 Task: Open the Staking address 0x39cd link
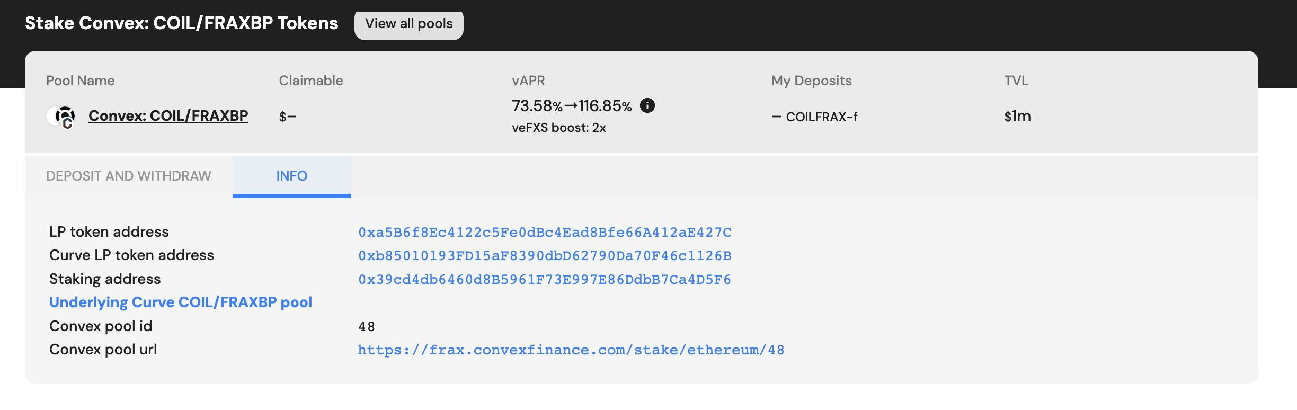click(544, 280)
